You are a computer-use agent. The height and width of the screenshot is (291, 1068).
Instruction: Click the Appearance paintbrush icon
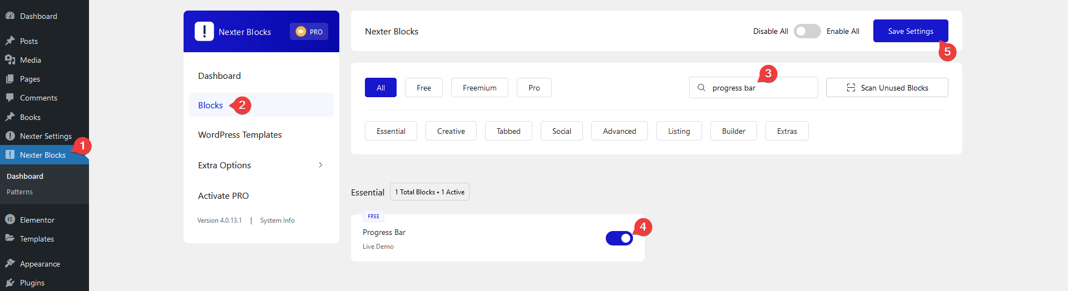click(10, 264)
